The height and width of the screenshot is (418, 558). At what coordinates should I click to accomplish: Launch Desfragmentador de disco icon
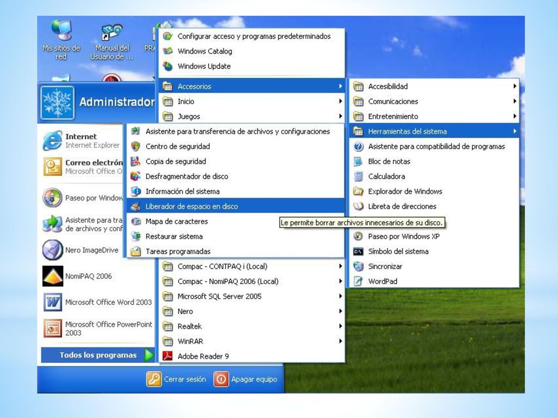(x=136, y=176)
